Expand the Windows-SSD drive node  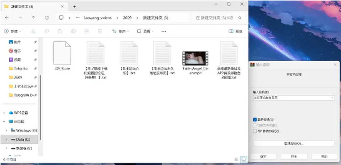click(6, 130)
